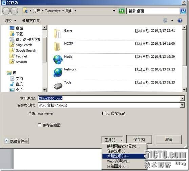Select the bing Search favorite
This screenshot has height=171, width=189.
[24, 45]
